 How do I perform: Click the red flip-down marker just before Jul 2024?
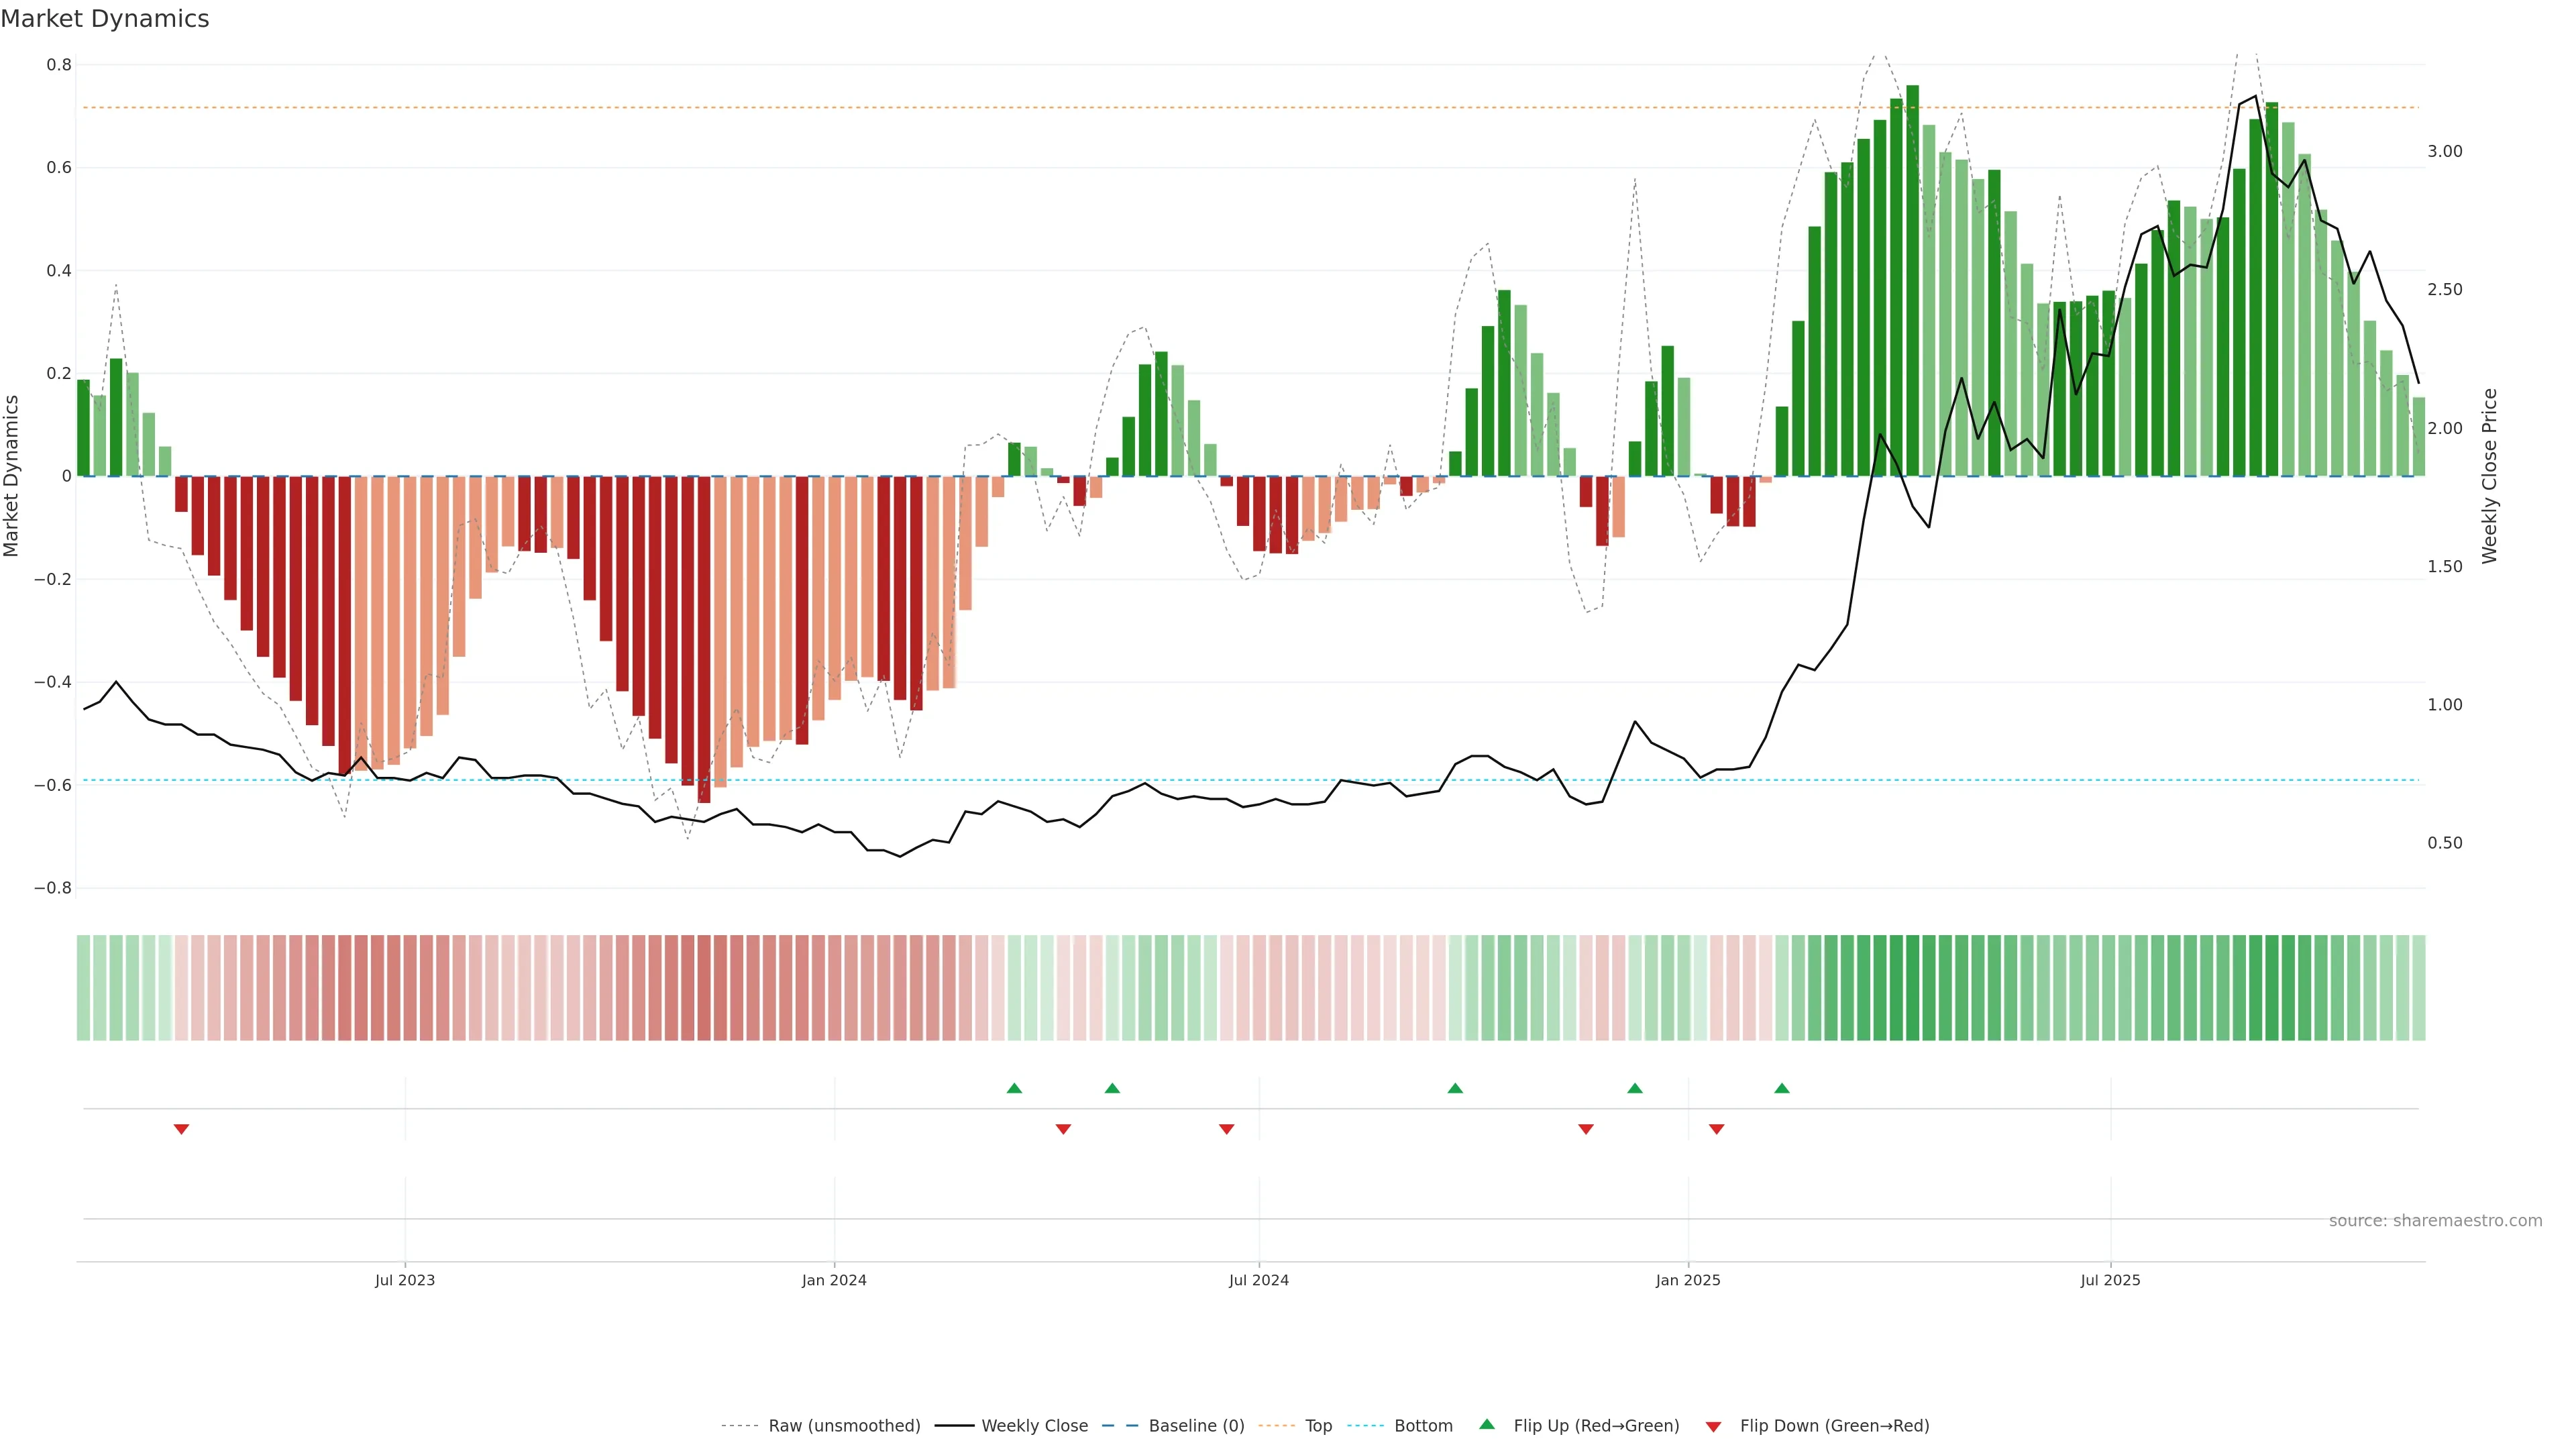coord(1227,1129)
